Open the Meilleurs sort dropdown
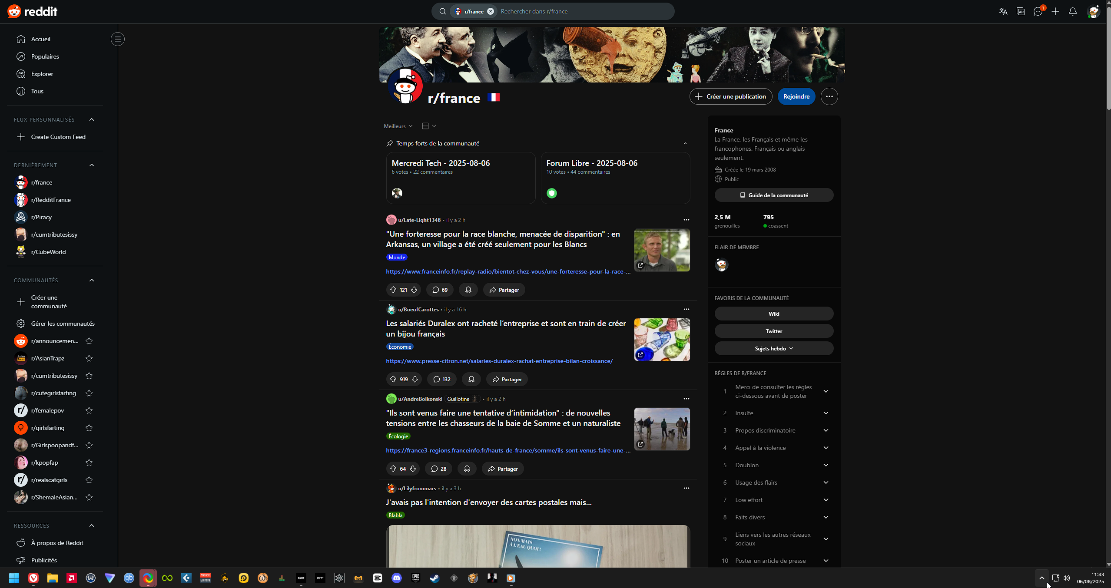 click(398, 126)
